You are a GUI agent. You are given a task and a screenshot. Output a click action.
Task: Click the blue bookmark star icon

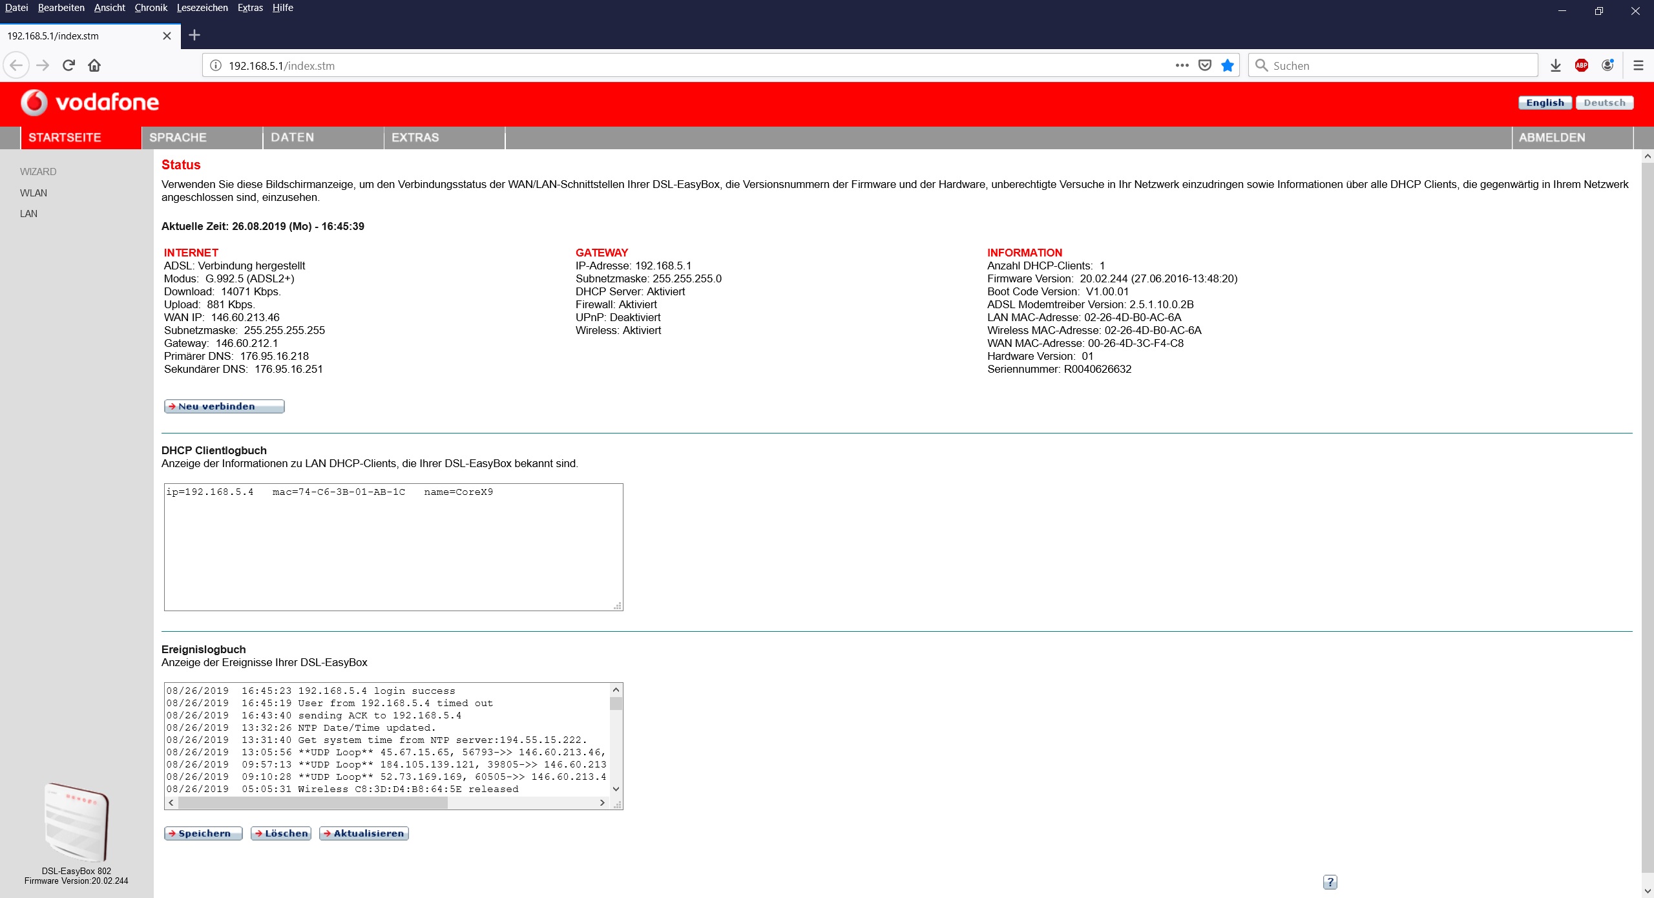point(1228,65)
